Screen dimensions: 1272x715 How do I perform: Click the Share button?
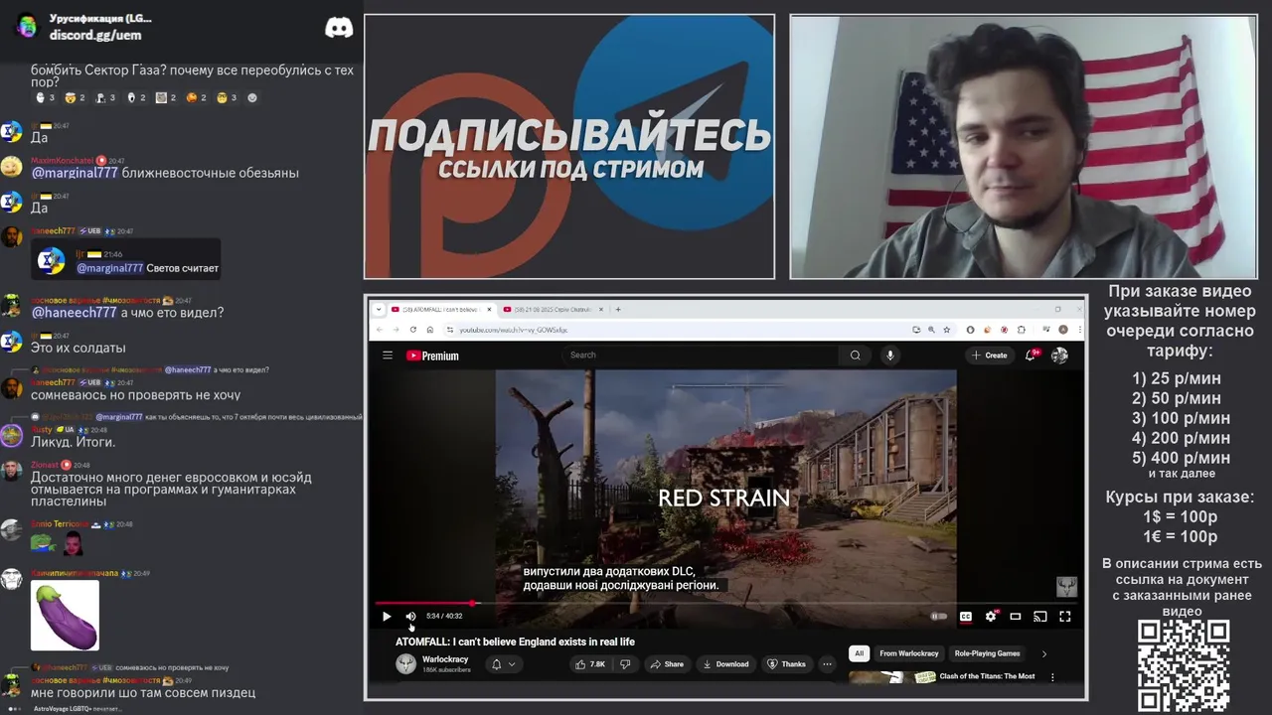pos(667,664)
